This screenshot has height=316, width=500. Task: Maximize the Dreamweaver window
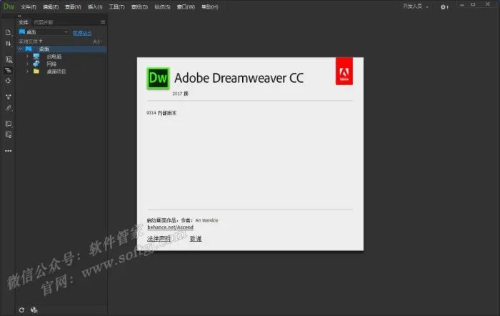pos(473,4)
